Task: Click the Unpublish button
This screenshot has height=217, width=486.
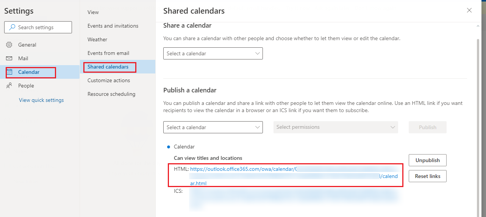Action: (427, 160)
